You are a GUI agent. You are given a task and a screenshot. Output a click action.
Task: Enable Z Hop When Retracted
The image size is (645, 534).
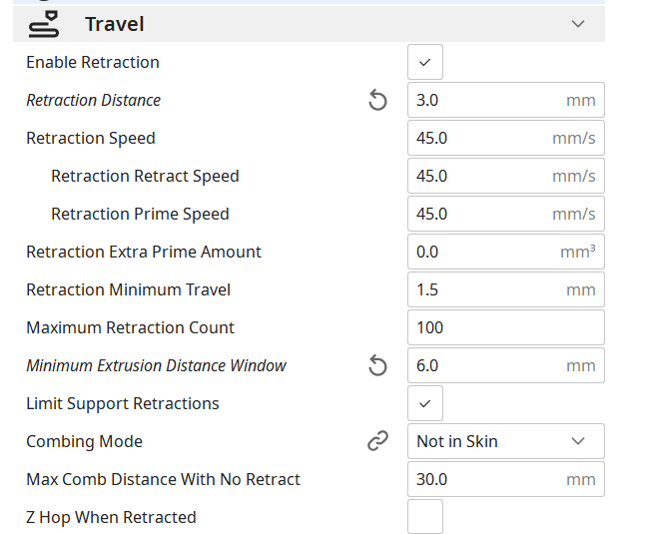pos(425,517)
